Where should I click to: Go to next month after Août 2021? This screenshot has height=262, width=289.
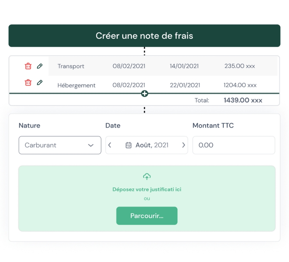pos(184,145)
